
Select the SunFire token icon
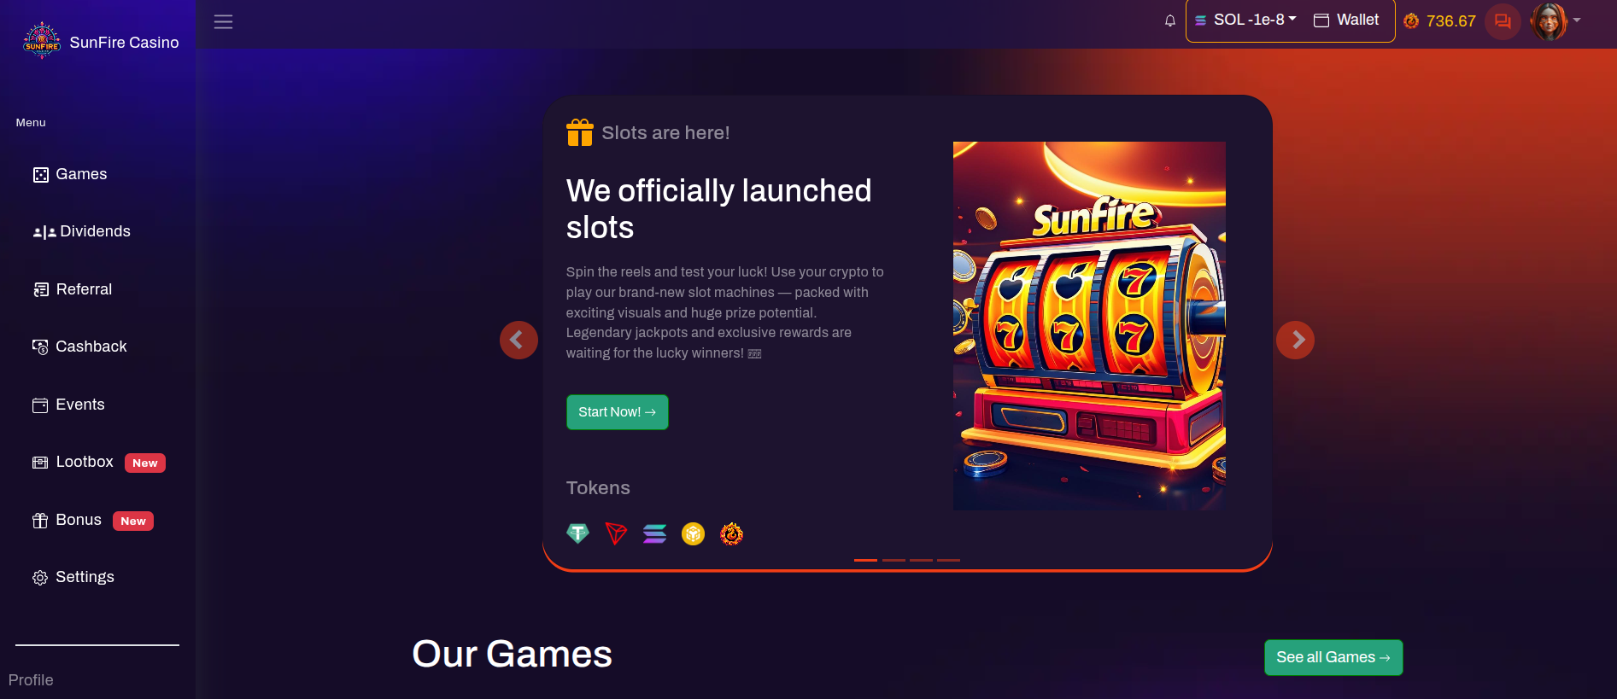(x=732, y=533)
